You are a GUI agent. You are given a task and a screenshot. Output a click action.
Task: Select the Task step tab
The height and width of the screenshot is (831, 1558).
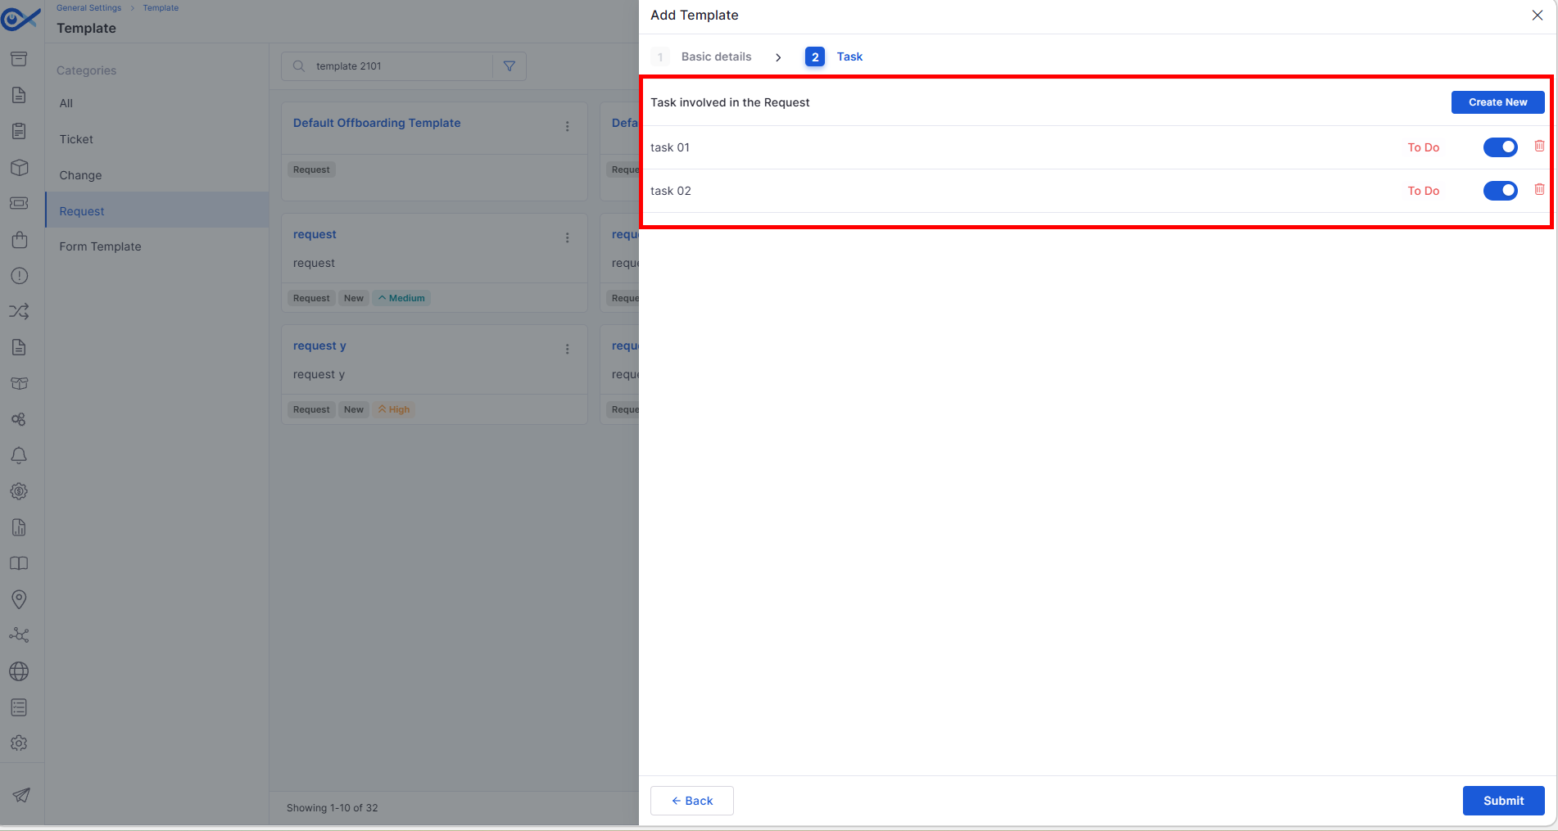tap(849, 56)
